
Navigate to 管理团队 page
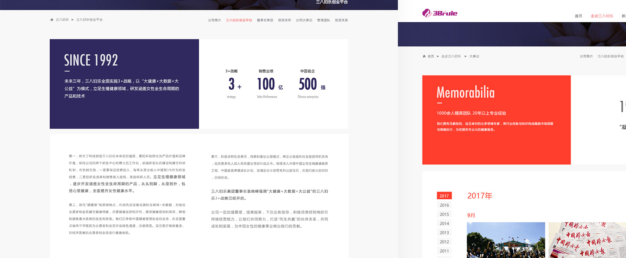point(323,20)
